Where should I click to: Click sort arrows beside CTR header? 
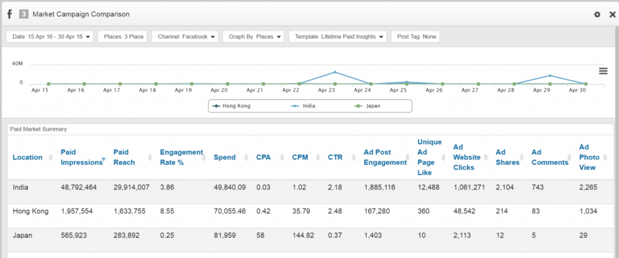click(x=354, y=158)
